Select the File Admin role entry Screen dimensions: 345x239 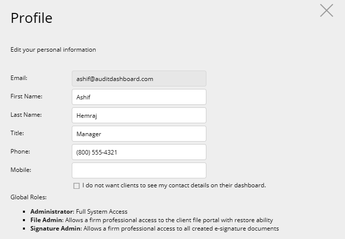tap(152, 220)
